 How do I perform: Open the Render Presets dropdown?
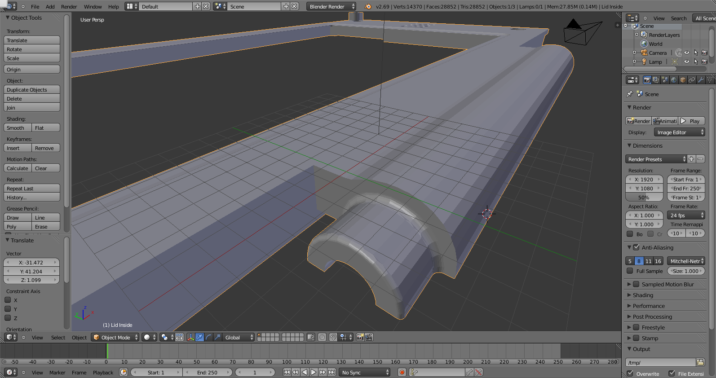coord(656,159)
